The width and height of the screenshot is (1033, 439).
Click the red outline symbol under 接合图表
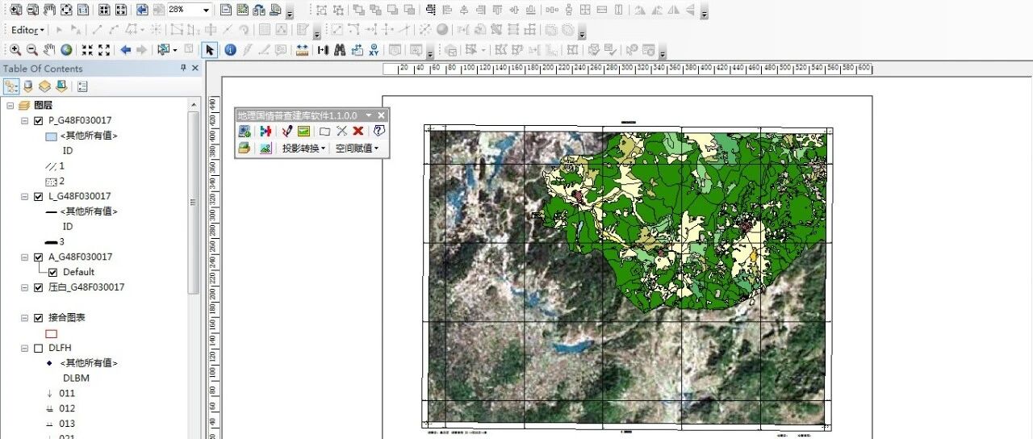click(52, 333)
